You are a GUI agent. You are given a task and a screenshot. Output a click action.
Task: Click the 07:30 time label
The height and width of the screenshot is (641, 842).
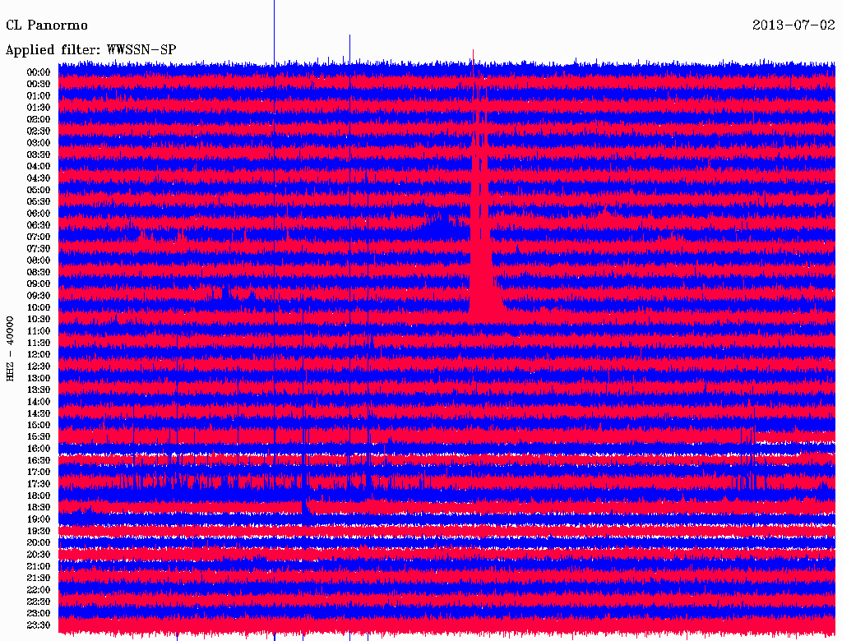(38, 248)
